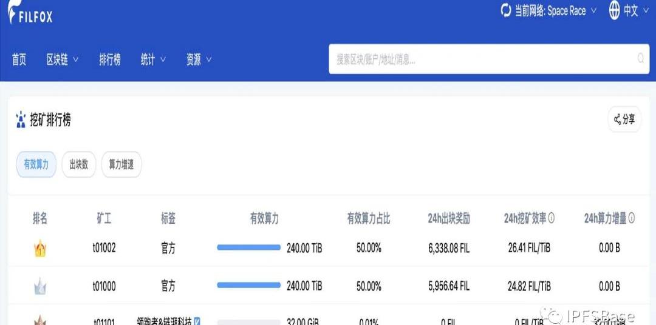The height and width of the screenshot is (325, 656).
Task: Select the 有效算力 filter toggle
Action: click(36, 164)
